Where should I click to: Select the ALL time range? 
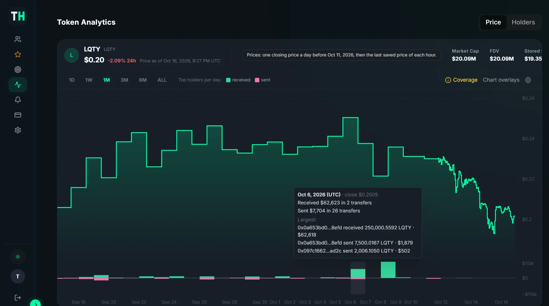(162, 80)
